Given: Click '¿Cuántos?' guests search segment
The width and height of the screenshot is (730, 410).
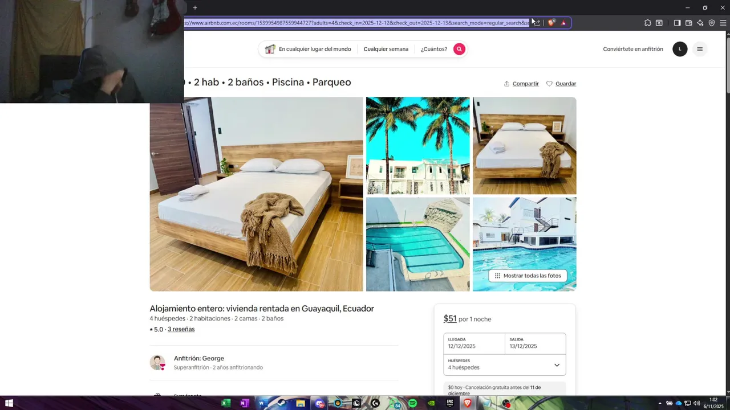Looking at the screenshot, I should point(434,49).
